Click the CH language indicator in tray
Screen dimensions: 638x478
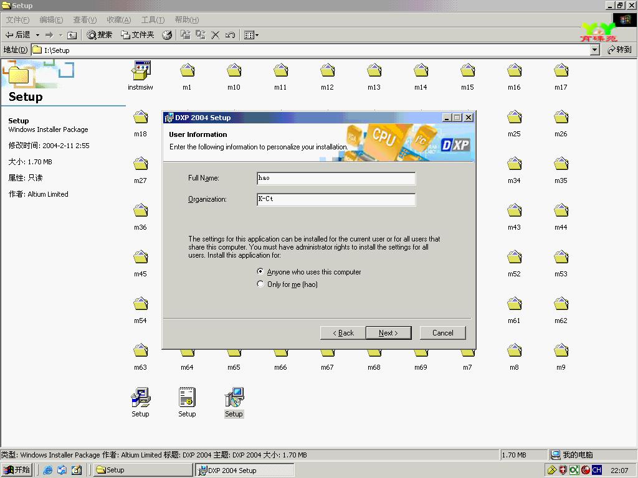(596, 470)
